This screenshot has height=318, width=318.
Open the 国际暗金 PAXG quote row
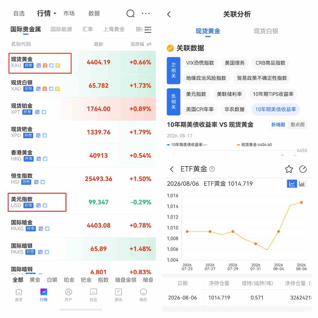[82, 226]
